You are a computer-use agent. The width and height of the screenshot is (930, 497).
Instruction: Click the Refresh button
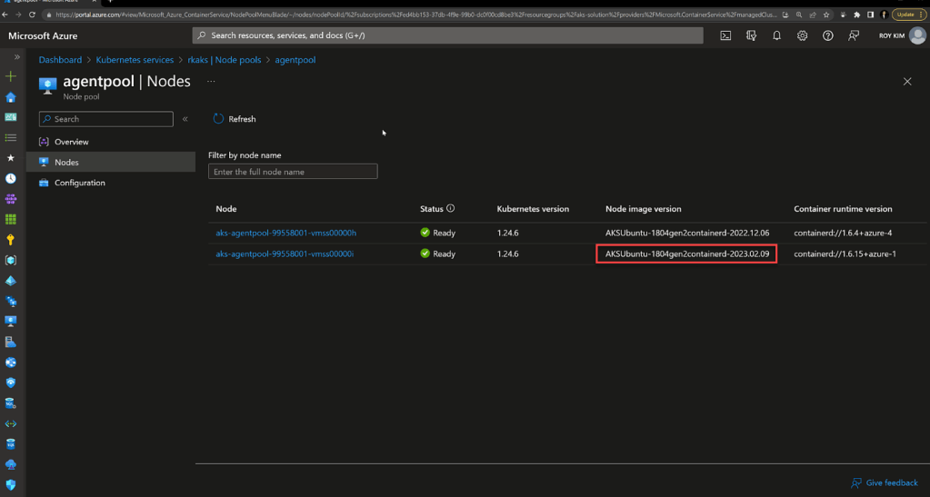[235, 119]
